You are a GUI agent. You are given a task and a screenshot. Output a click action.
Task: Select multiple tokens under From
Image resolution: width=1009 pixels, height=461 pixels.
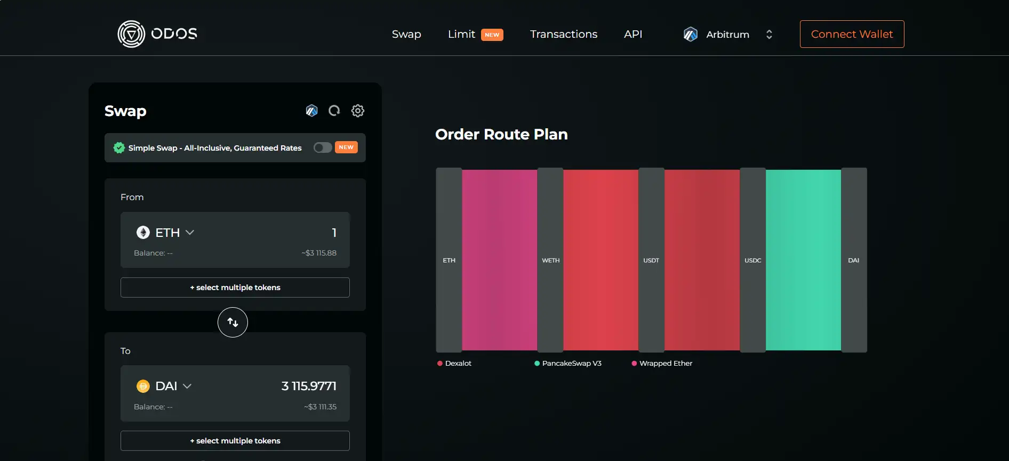pyautogui.click(x=235, y=287)
